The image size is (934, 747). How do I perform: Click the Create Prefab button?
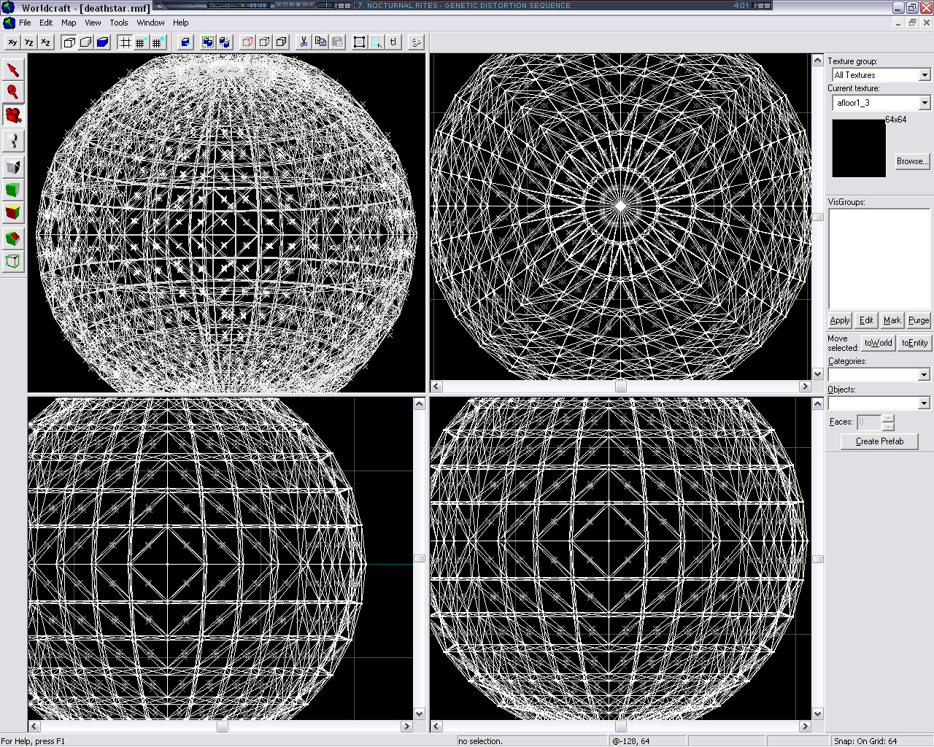(879, 441)
